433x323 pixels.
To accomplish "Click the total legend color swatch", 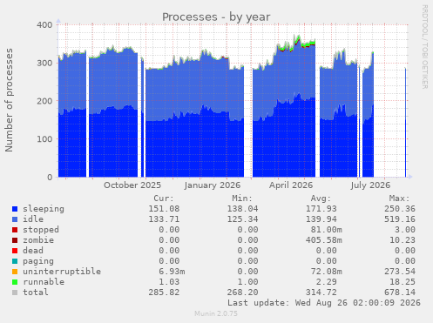I will click(x=15, y=293).
